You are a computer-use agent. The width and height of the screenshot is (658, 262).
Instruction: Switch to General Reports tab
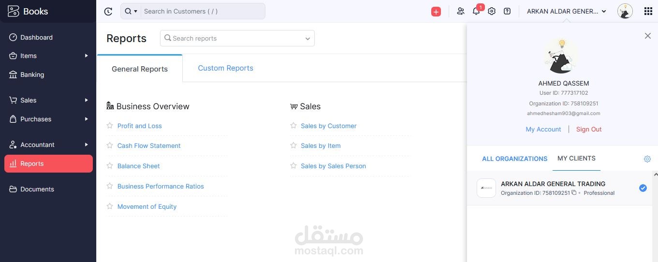click(140, 69)
